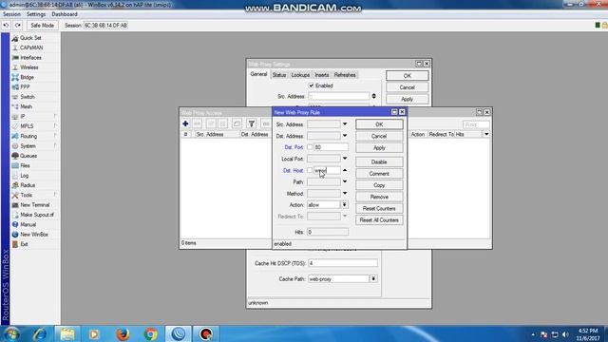Click Exit in sidebar
The width and height of the screenshot is (608, 342).
click(24, 244)
